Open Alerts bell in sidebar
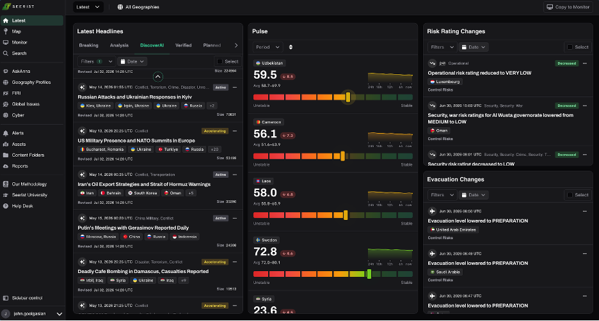599x321 pixels. click(x=6, y=133)
